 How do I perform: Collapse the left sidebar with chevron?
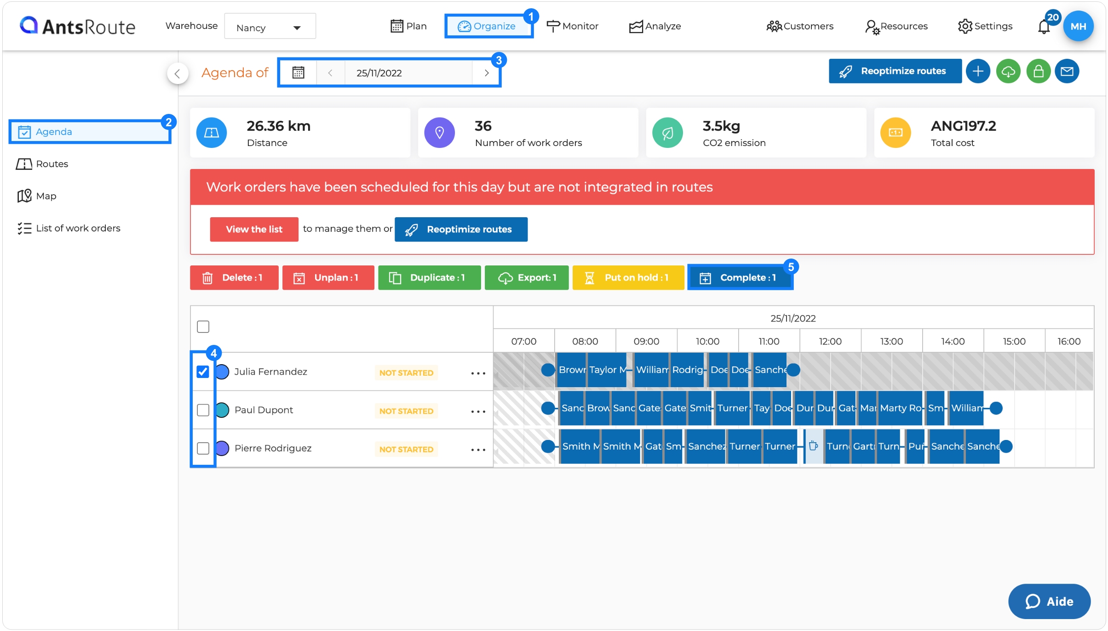tap(178, 73)
